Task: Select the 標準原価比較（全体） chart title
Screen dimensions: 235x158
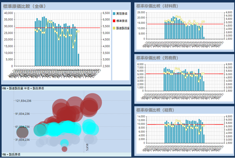Action: coord(24,6)
